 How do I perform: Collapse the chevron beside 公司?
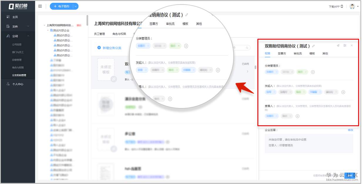(28, 36)
